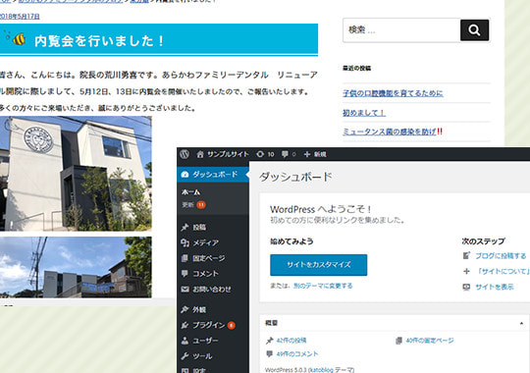Click the 別のテーマに変更する link

323,286
